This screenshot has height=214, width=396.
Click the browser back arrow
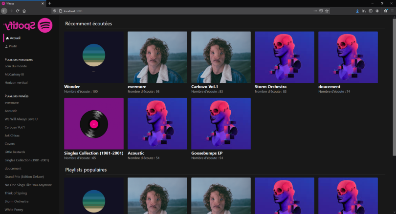[x=4, y=11]
